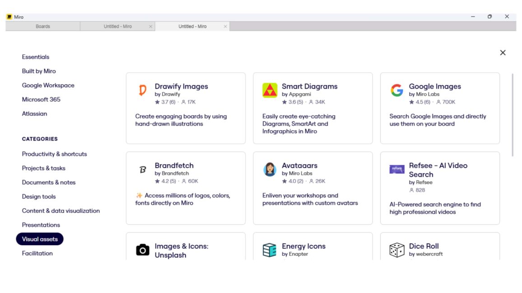Screen dimensions: 522x293
Task: Open the Drawify Images app title
Action: [182, 87]
